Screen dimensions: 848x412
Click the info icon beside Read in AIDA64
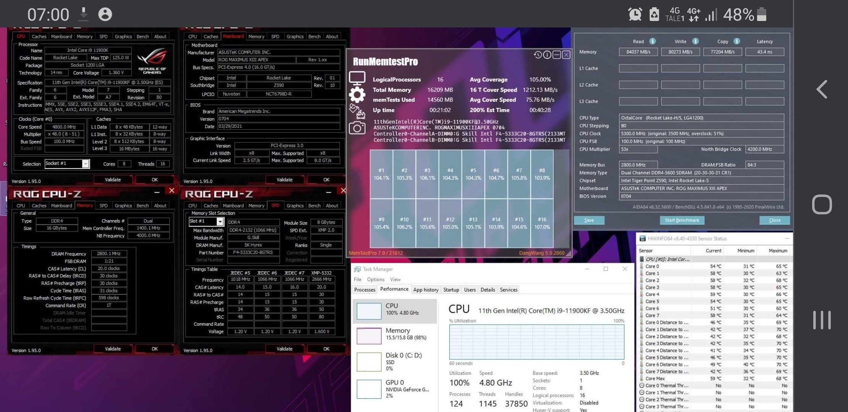coord(652,41)
